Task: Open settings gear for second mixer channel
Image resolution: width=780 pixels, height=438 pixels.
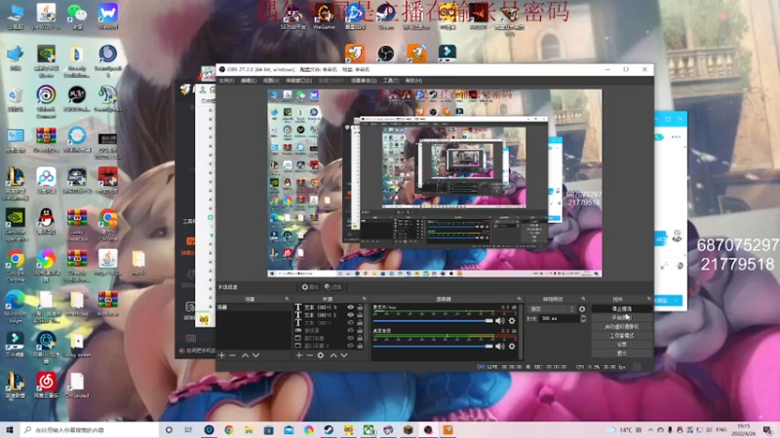Action: 512,347
